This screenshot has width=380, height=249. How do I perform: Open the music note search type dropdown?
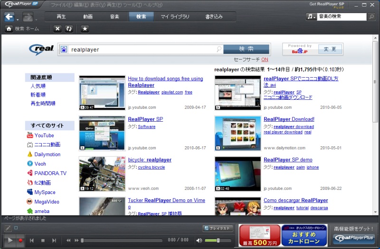(x=311, y=17)
